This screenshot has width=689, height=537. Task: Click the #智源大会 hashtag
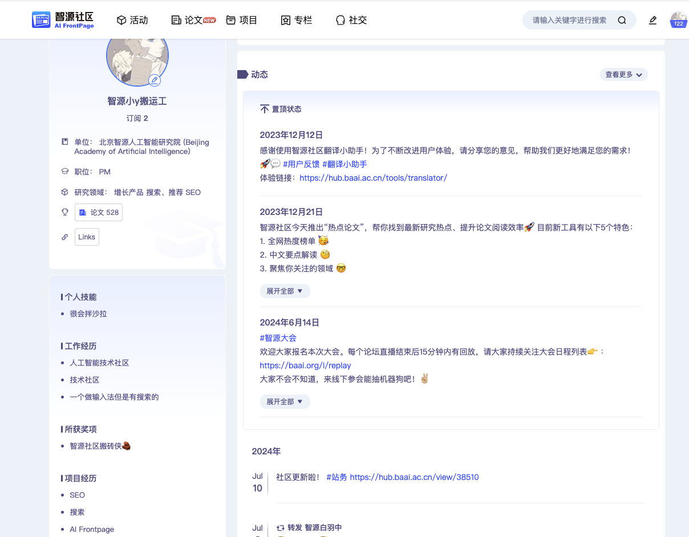[278, 338]
